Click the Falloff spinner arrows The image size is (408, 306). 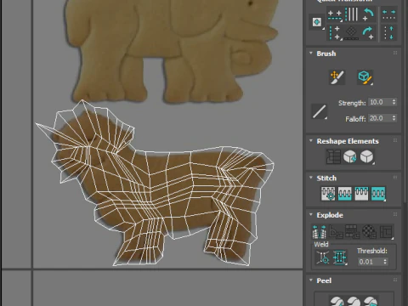tap(394, 118)
